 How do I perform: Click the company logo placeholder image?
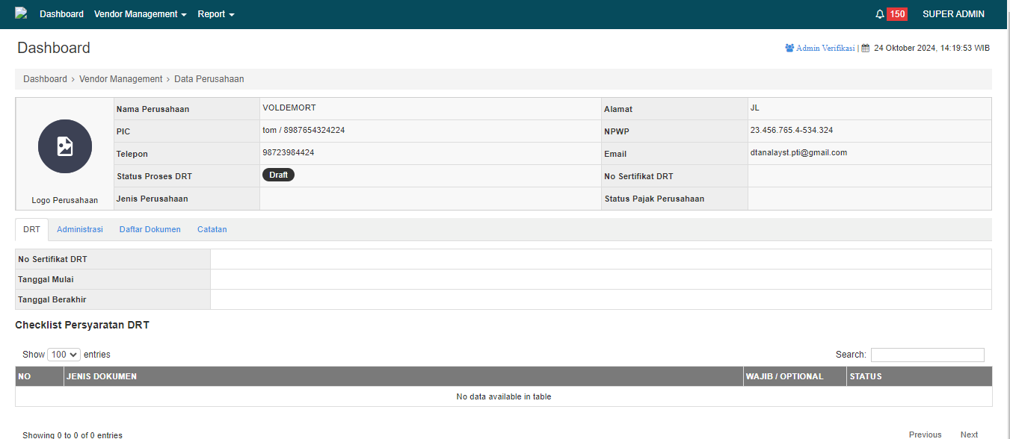tap(65, 146)
